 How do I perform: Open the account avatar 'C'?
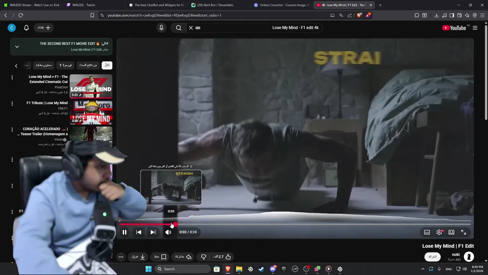tap(12, 28)
